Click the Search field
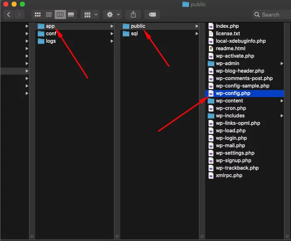 click(x=272, y=15)
